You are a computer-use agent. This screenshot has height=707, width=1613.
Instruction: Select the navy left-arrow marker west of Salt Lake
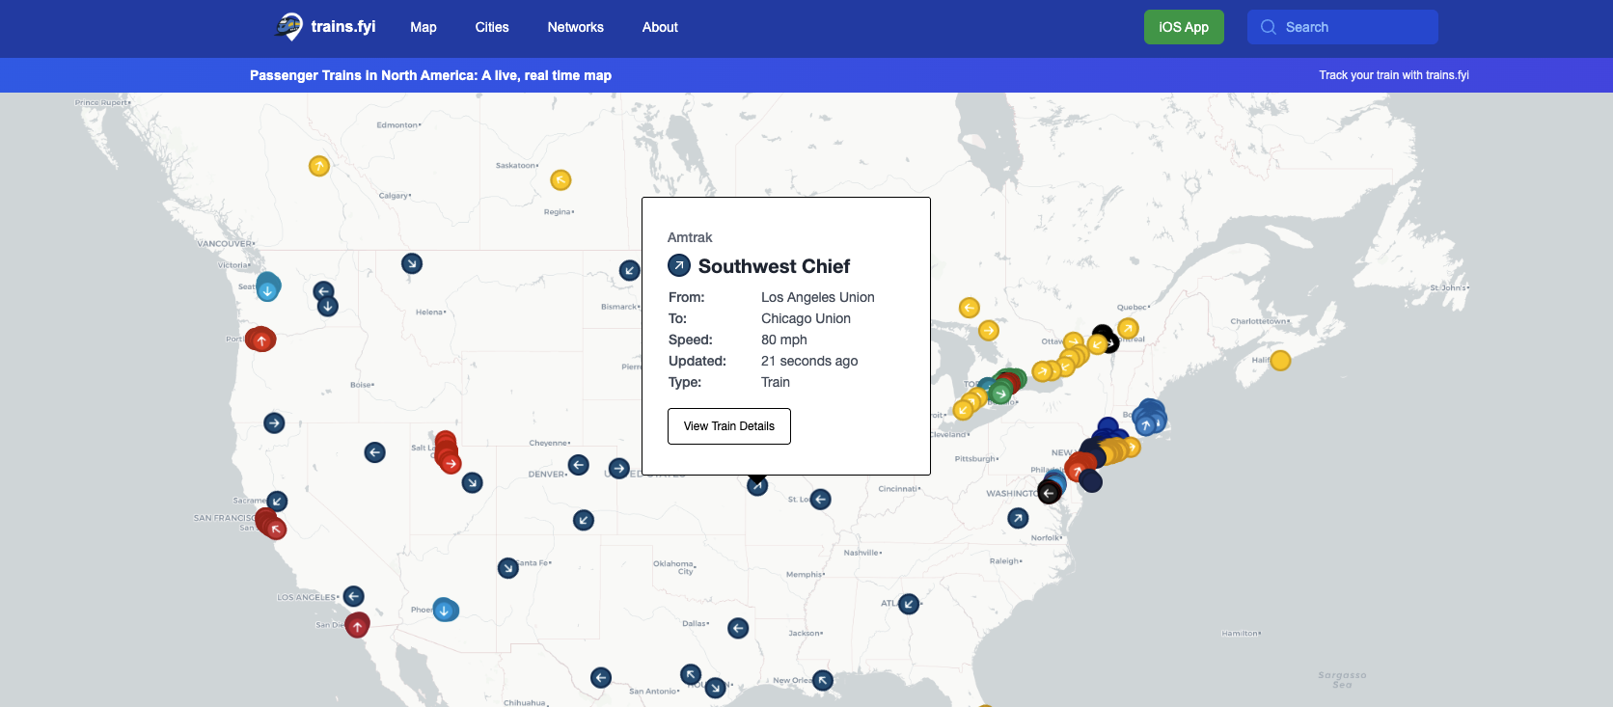tap(375, 451)
